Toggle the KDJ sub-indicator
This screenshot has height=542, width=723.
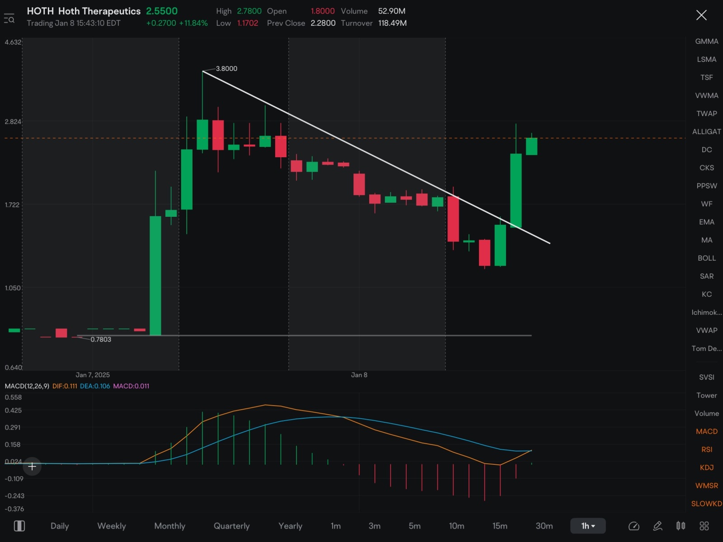(x=707, y=467)
